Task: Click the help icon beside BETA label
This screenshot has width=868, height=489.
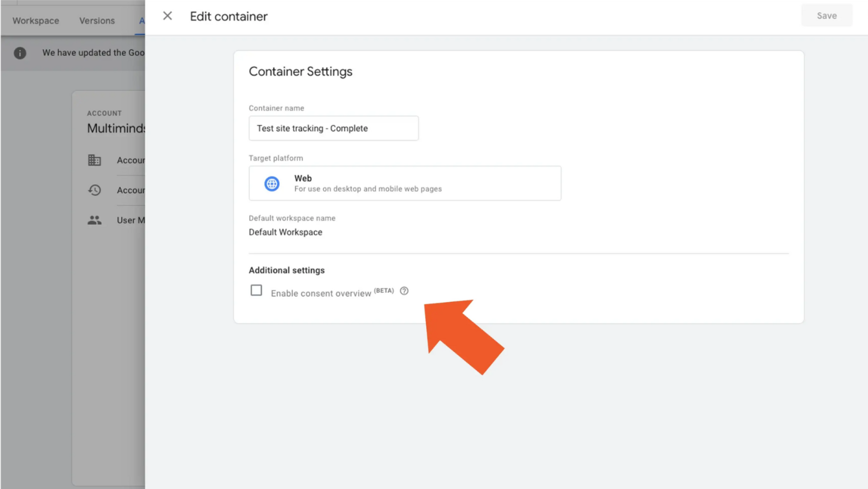Action: [404, 291]
